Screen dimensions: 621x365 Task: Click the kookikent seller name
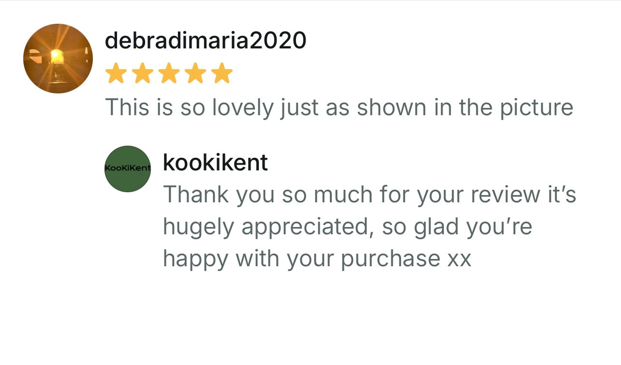click(x=215, y=163)
